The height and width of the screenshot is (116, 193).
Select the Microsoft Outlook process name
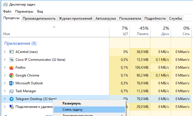coord(29,83)
